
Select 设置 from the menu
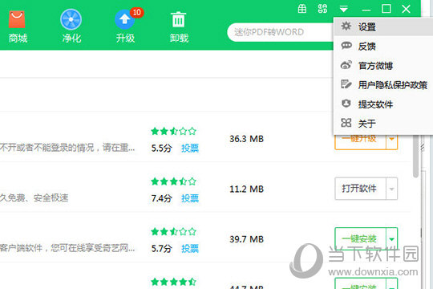(383, 26)
